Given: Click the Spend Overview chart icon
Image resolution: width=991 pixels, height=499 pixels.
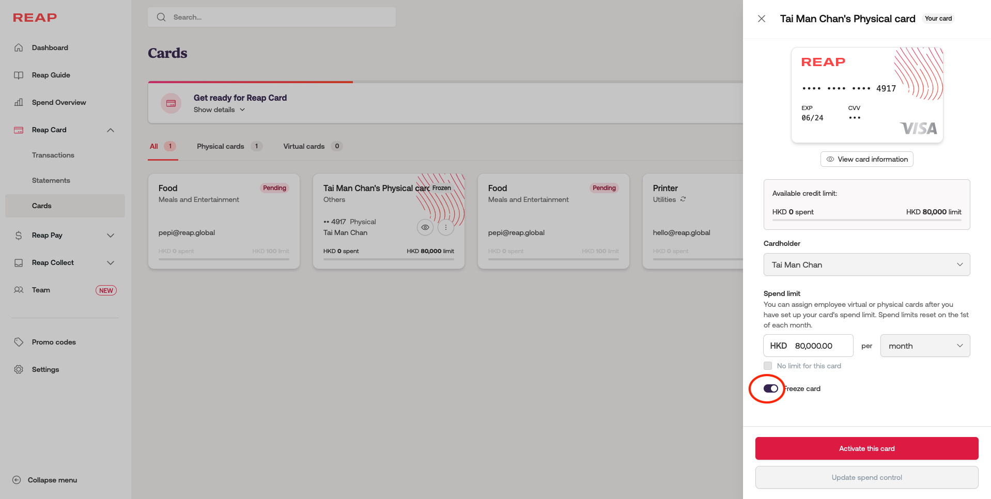Looking at the screenshot, I should (x=19, y=102).
